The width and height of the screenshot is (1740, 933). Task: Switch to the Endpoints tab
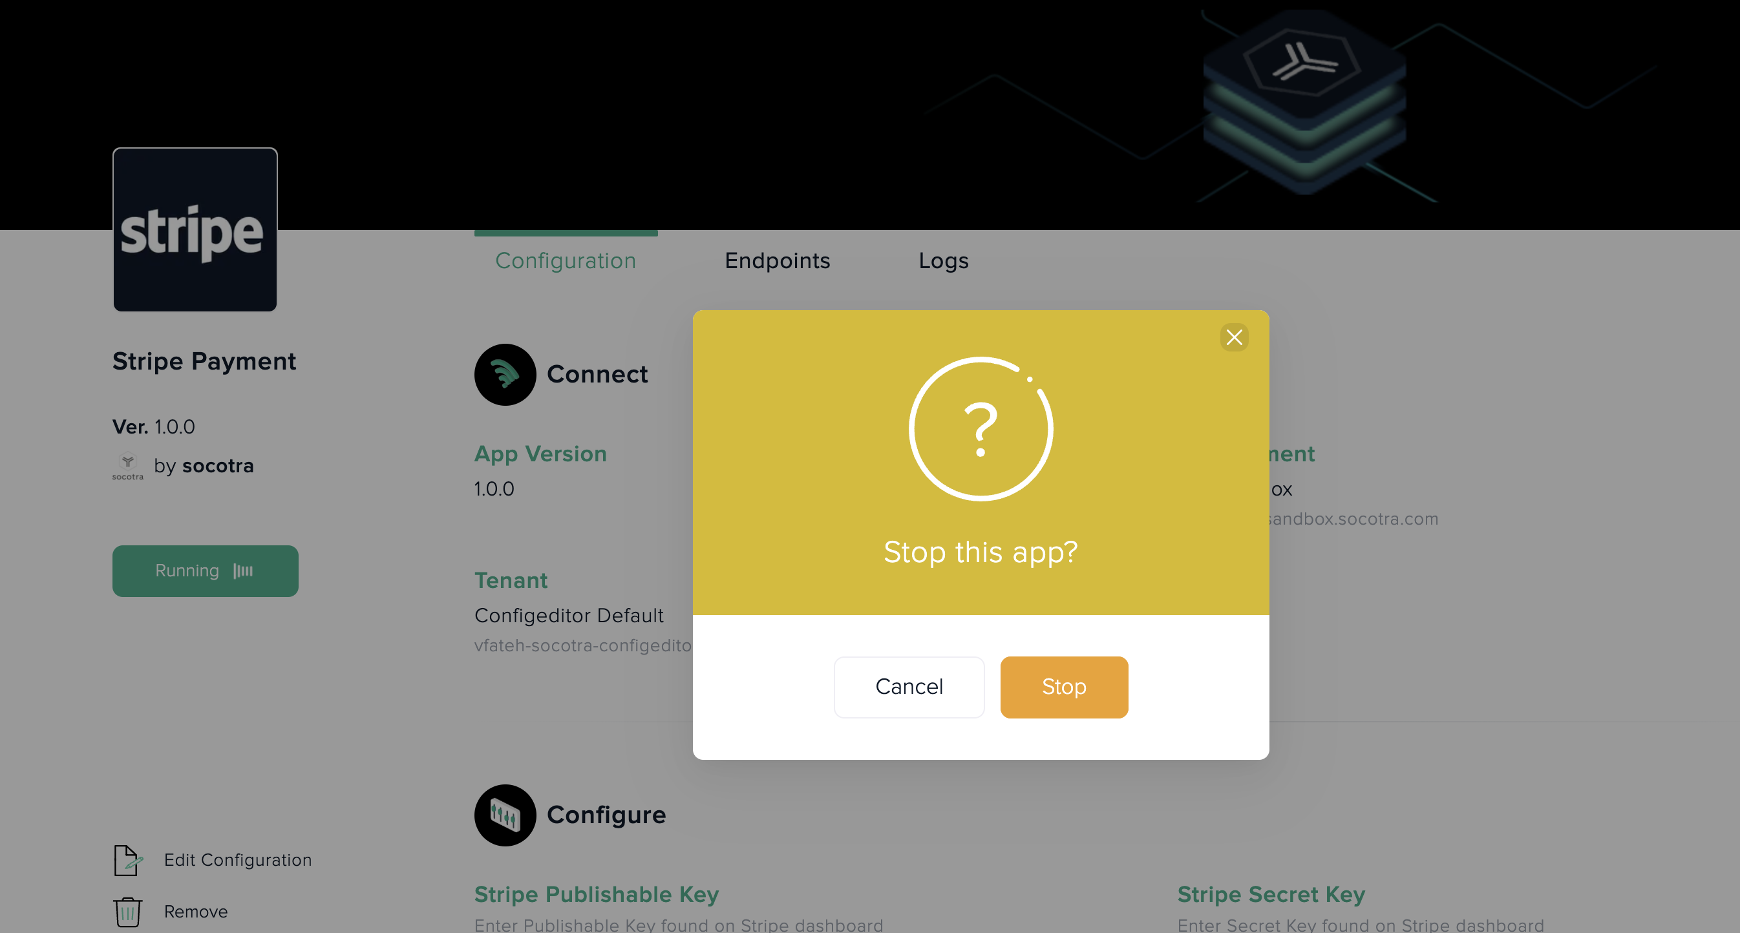[x=777, y=260]
